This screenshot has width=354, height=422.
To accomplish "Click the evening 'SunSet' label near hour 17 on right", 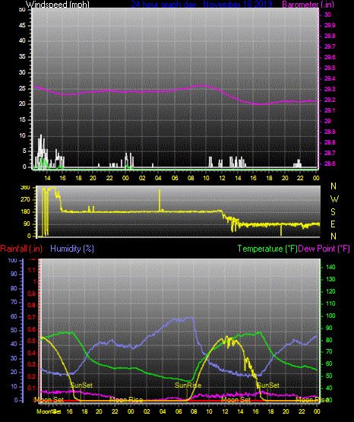I will [x=268, y=386].
